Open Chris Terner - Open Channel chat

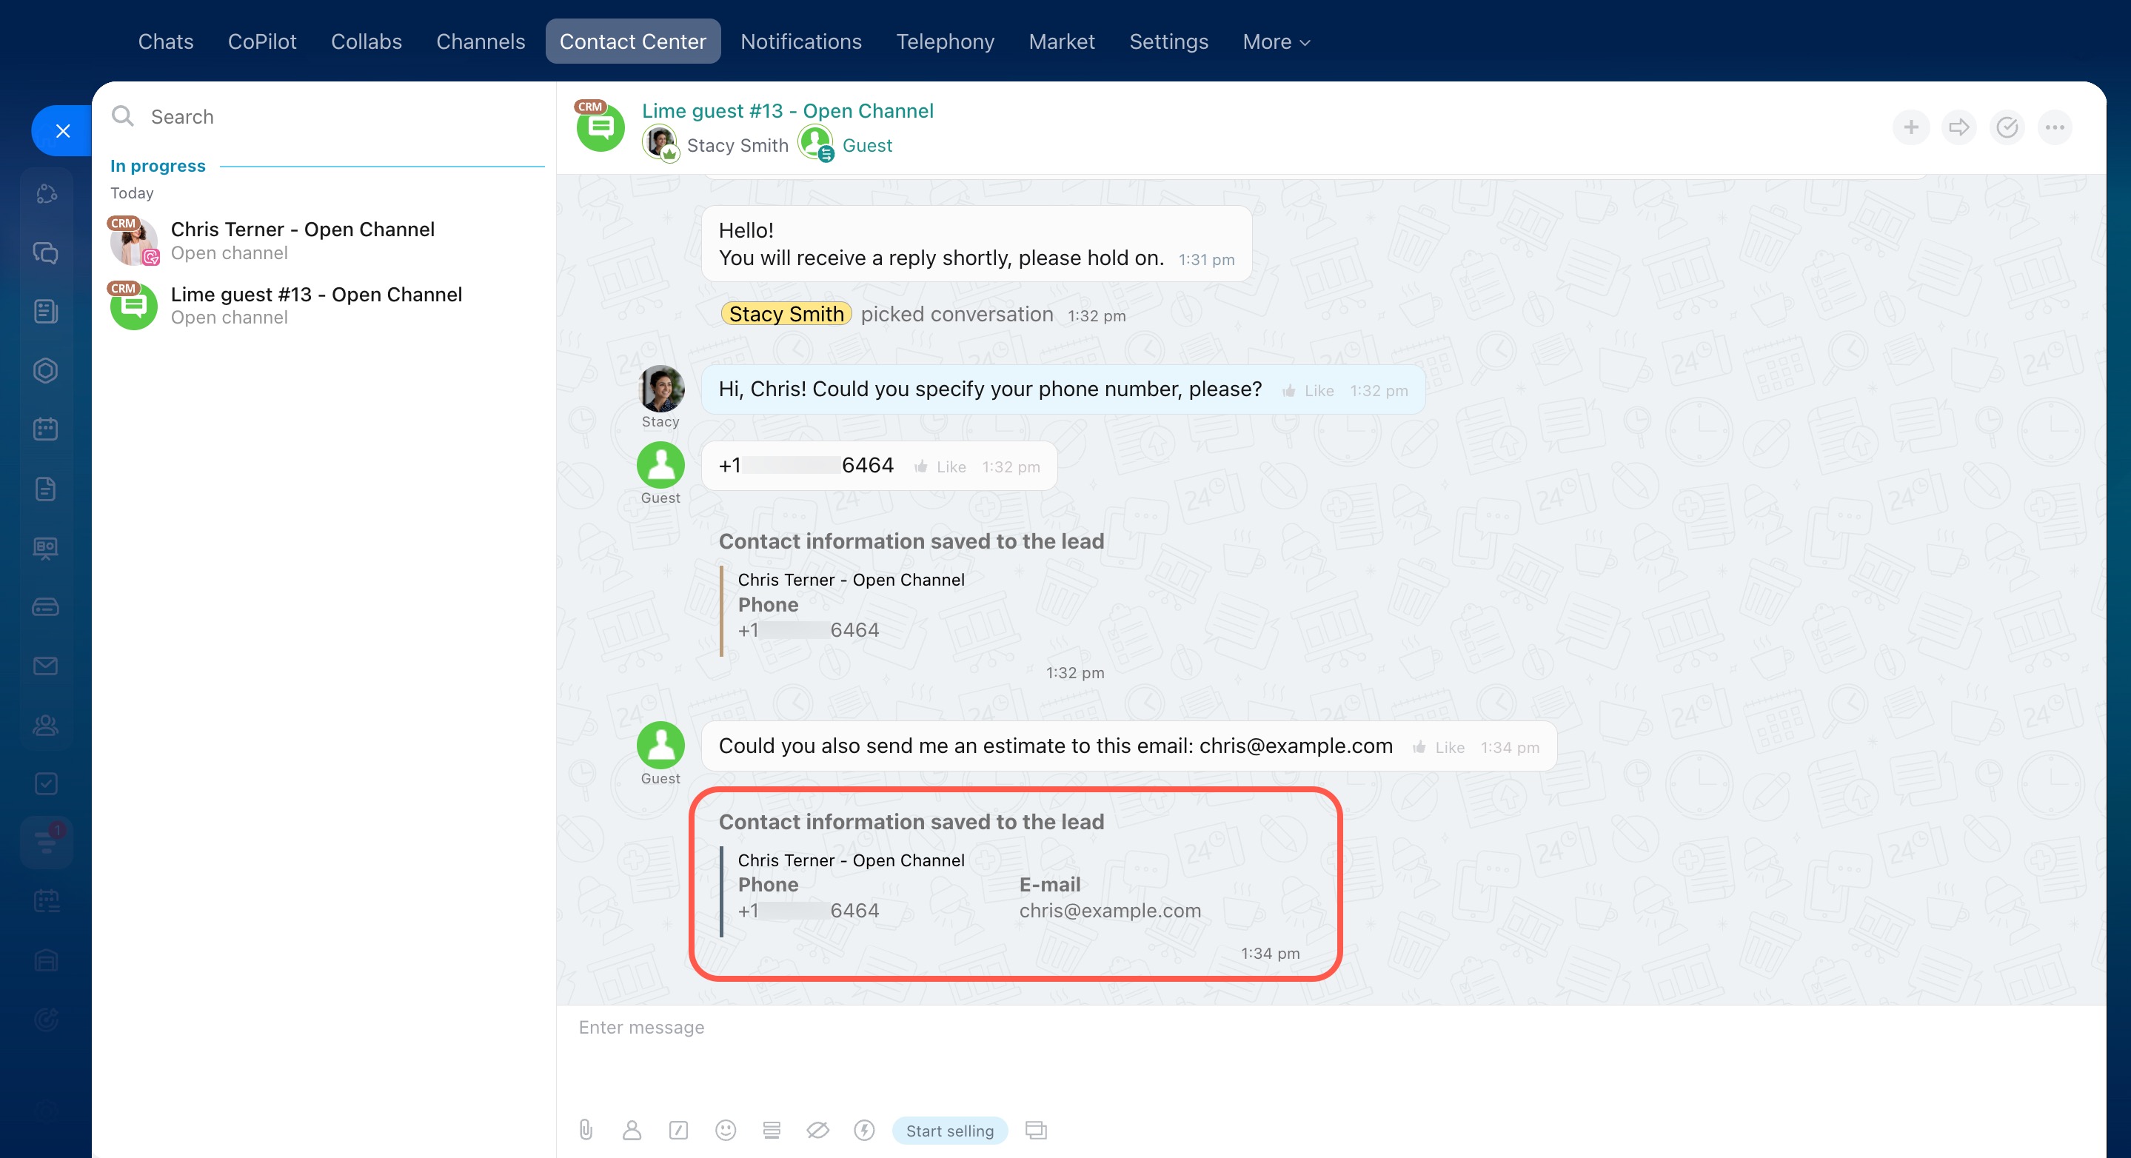click(302, 240)
